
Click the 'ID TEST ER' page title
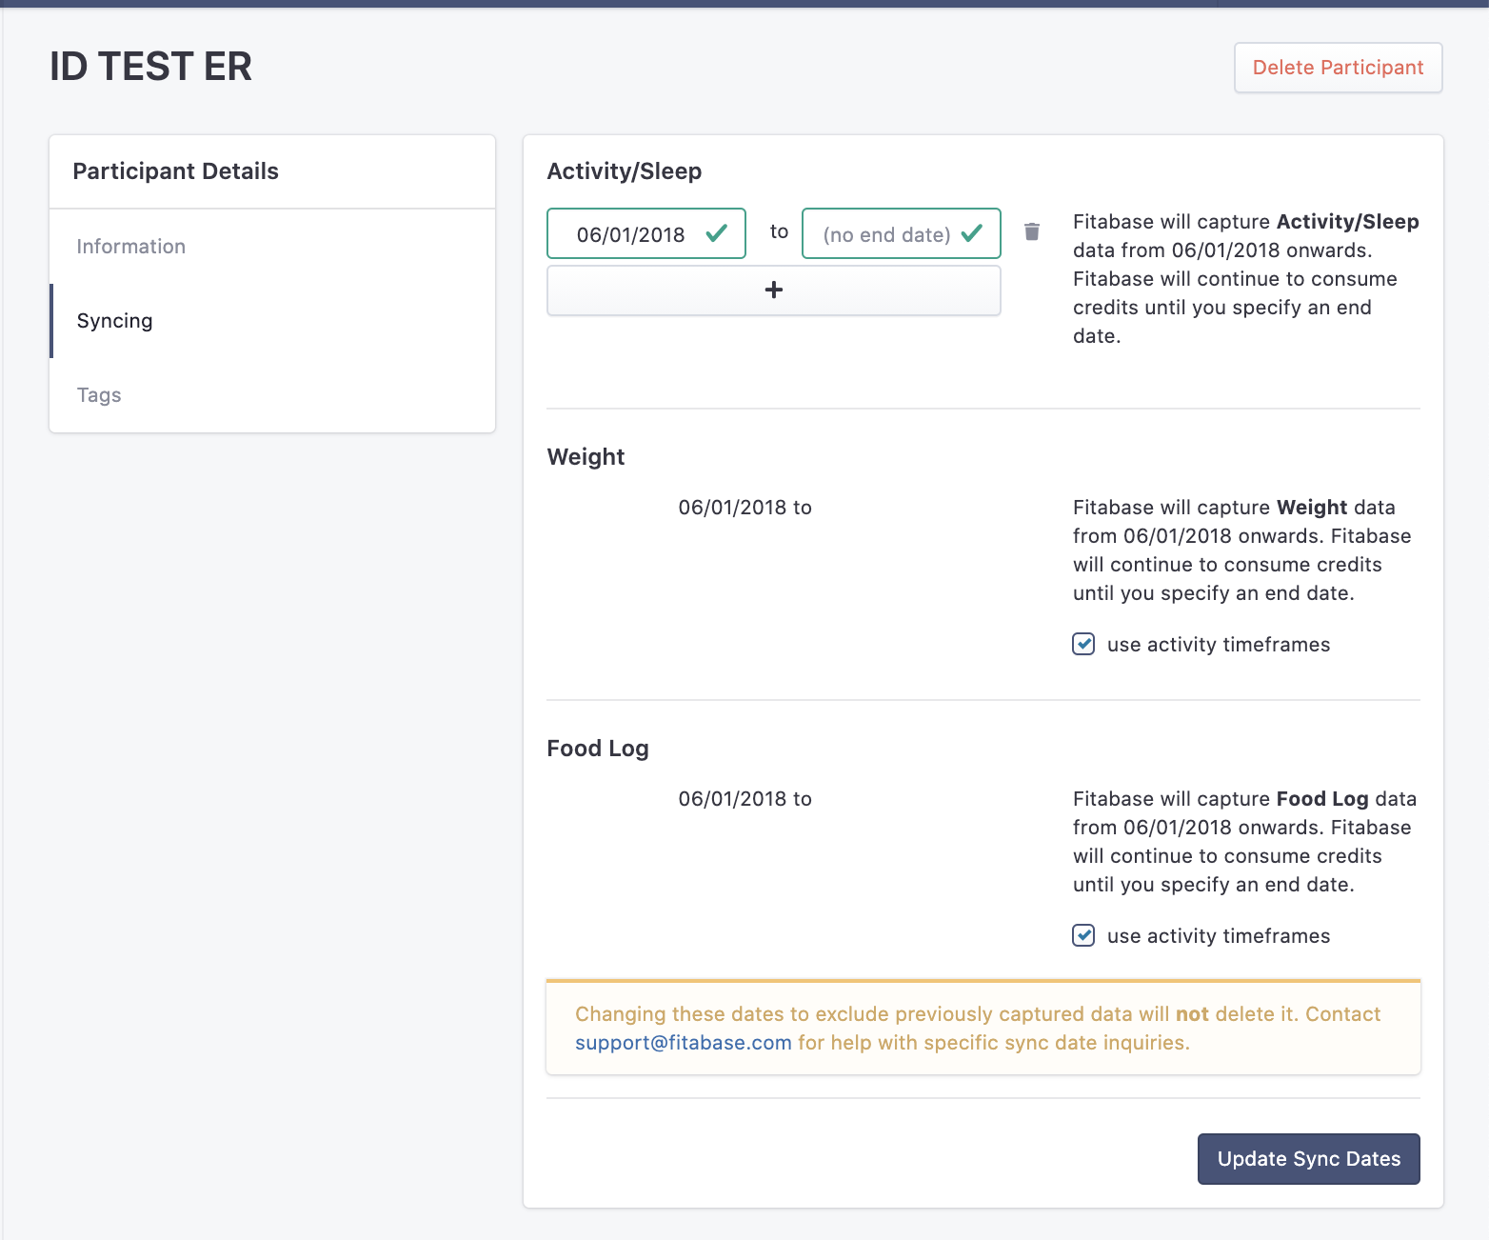150,67
